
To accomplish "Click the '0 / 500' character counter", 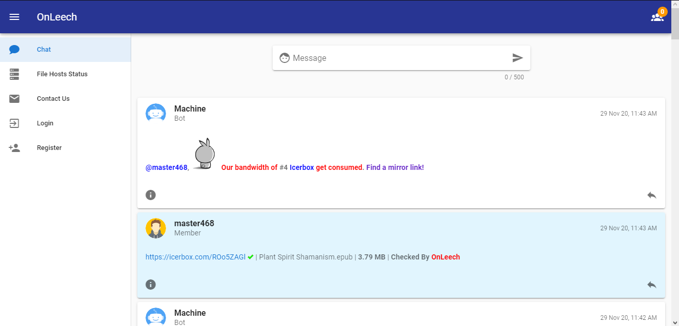I will pyautogui.click(x=514, y=77).
